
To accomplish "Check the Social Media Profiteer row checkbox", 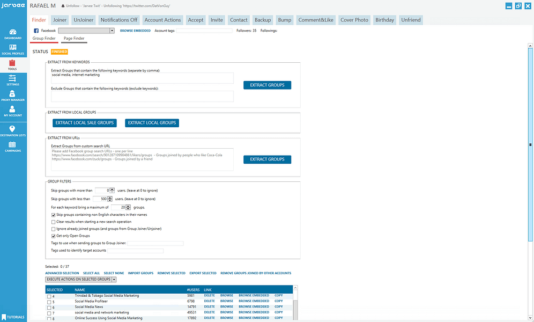I will 49,302.
